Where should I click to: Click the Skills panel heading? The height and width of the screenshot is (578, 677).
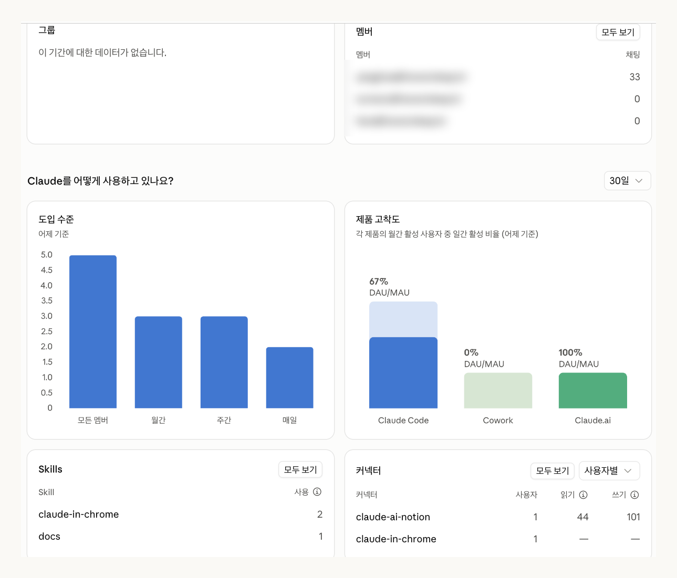tap(50, 469)
